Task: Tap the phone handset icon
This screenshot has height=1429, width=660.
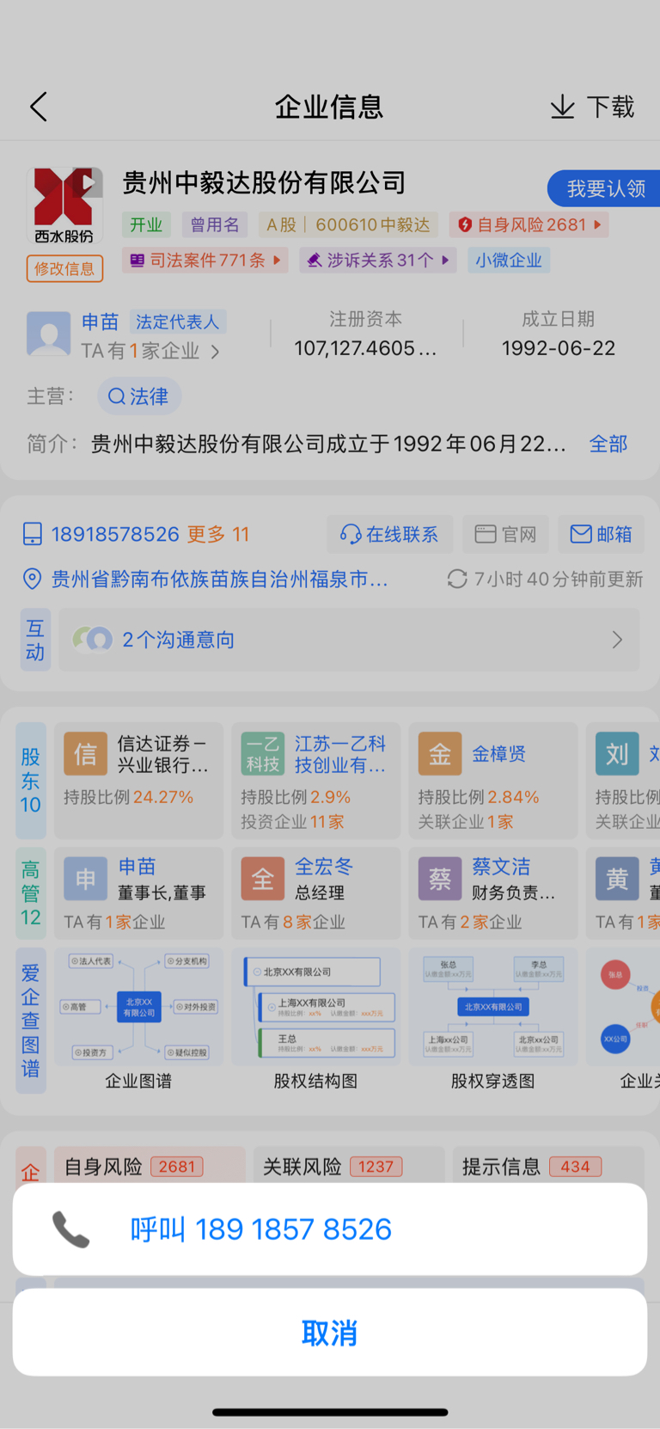Action: (70, 1230)
